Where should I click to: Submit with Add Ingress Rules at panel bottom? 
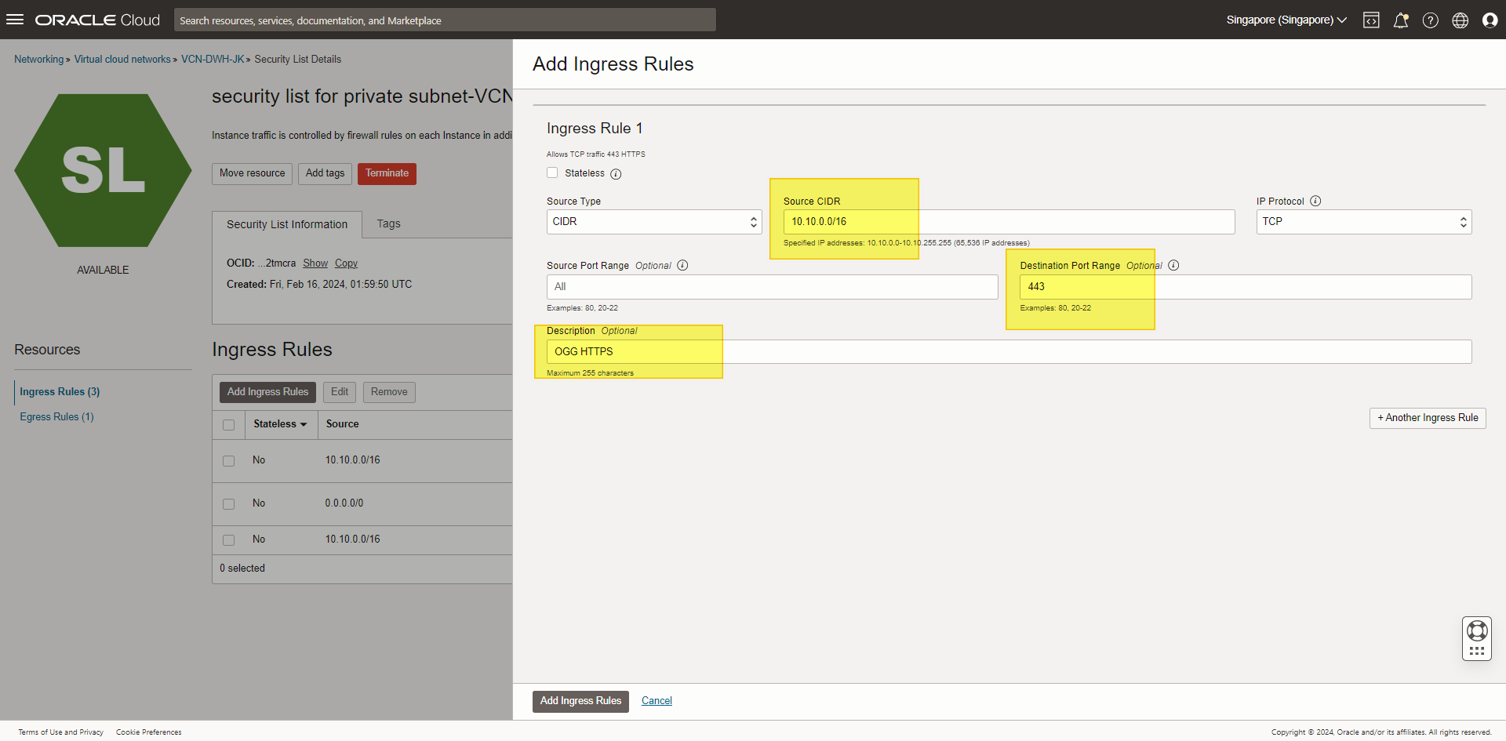tap(580, 701)
